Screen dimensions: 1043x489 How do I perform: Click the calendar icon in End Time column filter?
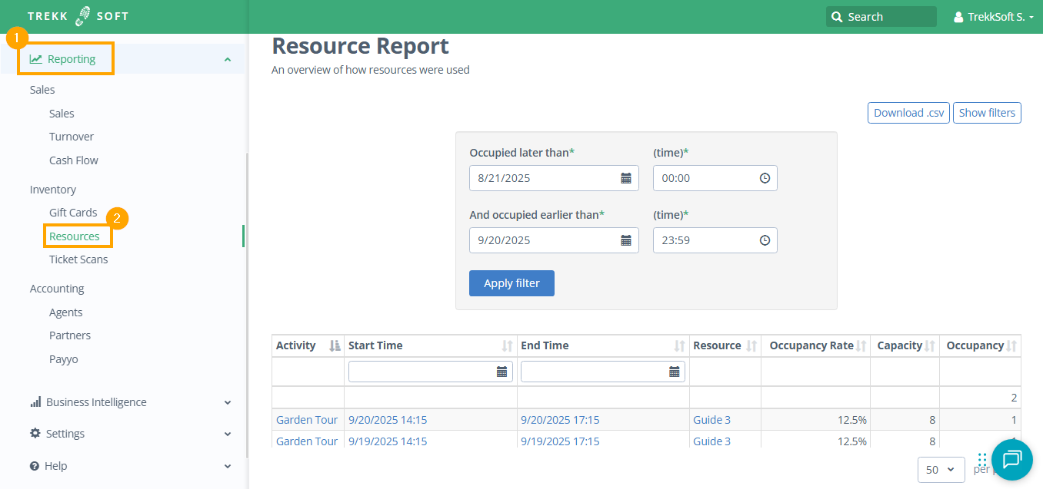click(x=675, y=372)
